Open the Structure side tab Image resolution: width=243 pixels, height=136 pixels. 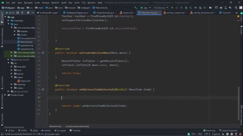click(2, 83)
